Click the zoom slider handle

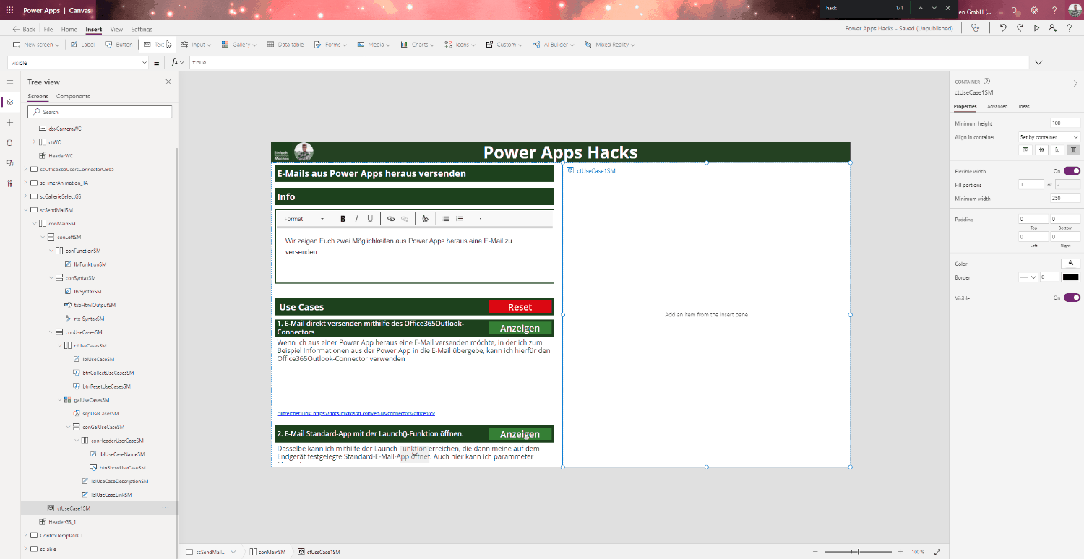(x=859, y=552)
